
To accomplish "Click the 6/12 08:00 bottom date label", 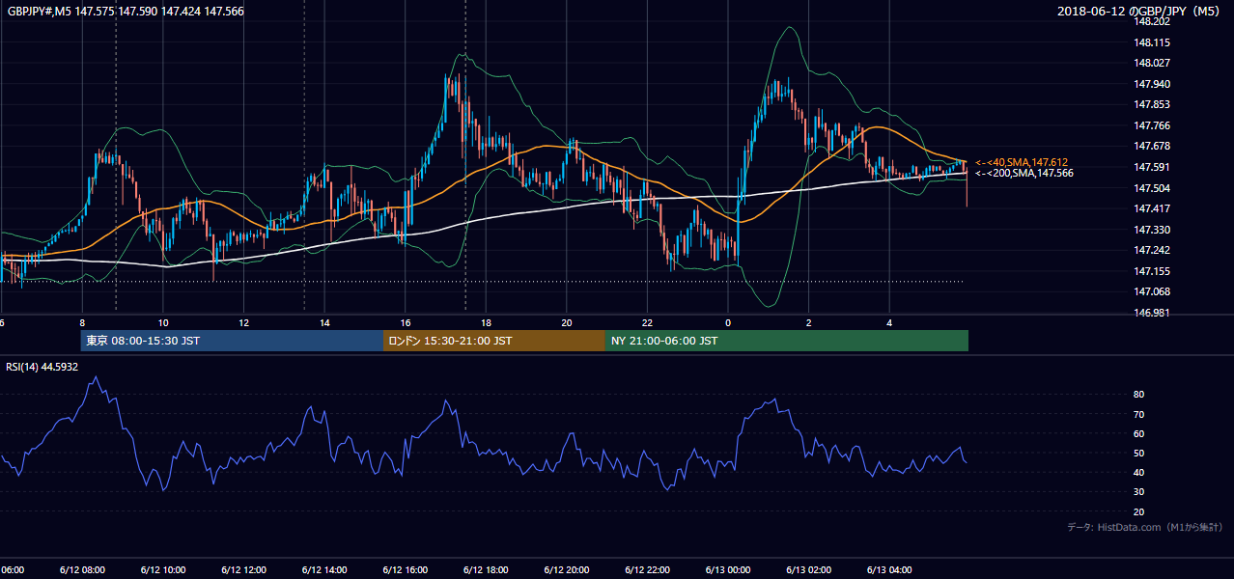I will [81, 569].
